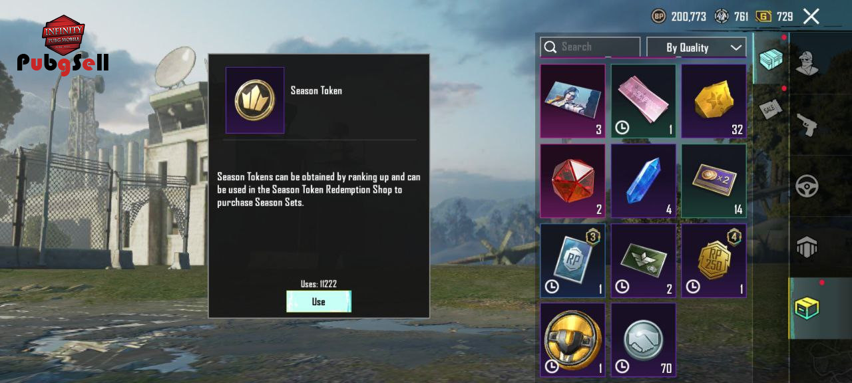852x383 pixels.
Task: Tap the BP currency balance icon
Action: [x=658, y=16]
